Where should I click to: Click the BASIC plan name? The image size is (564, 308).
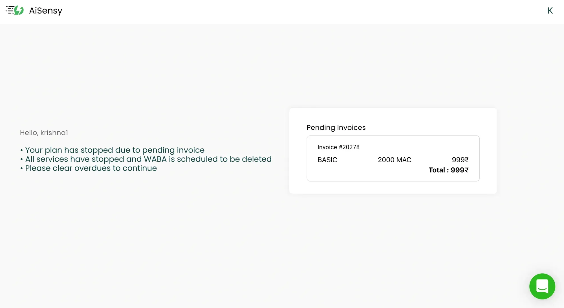pos(327,160)
